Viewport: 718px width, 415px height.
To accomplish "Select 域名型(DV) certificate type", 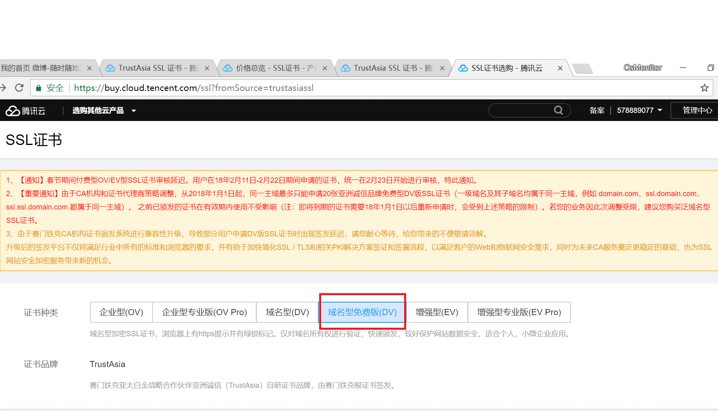I will tap(287, 312).
